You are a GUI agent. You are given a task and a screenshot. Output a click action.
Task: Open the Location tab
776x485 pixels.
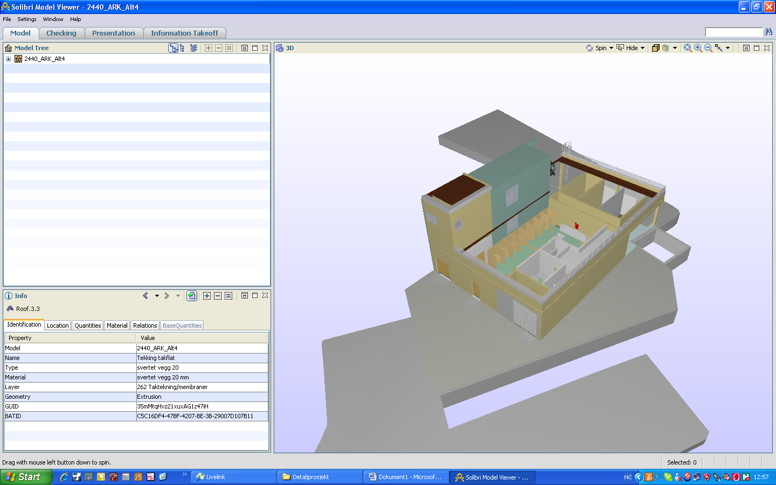58,325
